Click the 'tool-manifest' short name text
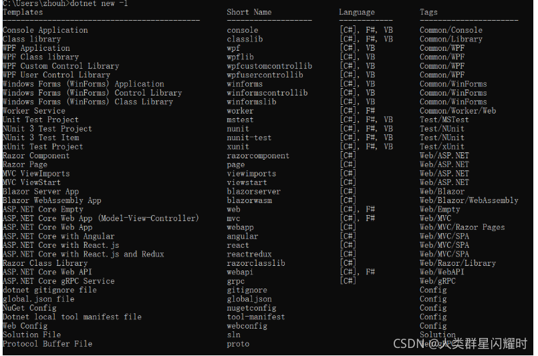538x356 pixels. pyautogui.click(x=255, y=317)
